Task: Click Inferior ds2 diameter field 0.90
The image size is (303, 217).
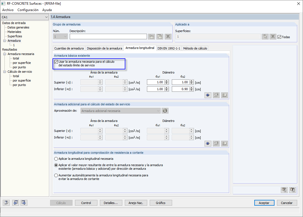Action: [x=181, y=89]
